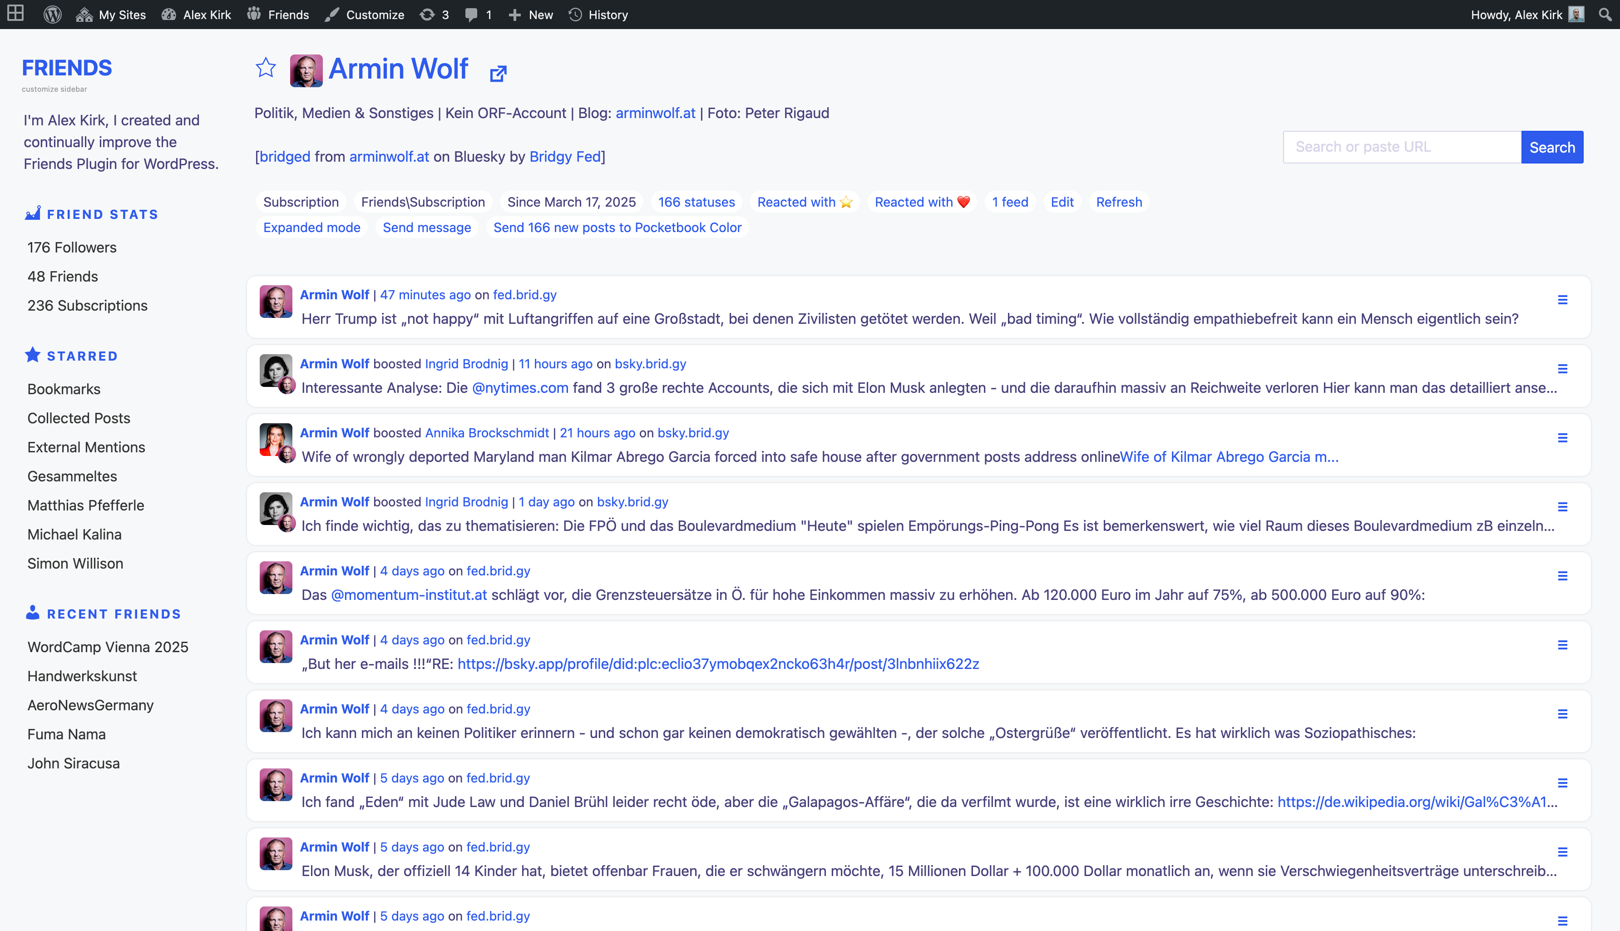The height and width of the screenshot is (931, 1620).
Task: Open menu icon on the Elon Musk 14 Kinder post
Action: click(1562, 852)
